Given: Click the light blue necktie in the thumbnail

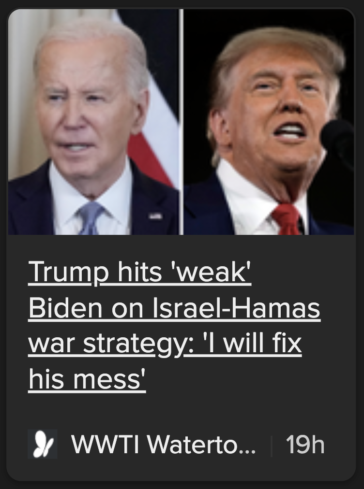Looking at the screenshot, I should (x=90, y=217).
